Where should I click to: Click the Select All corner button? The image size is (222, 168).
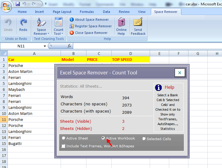coord(4,53)
